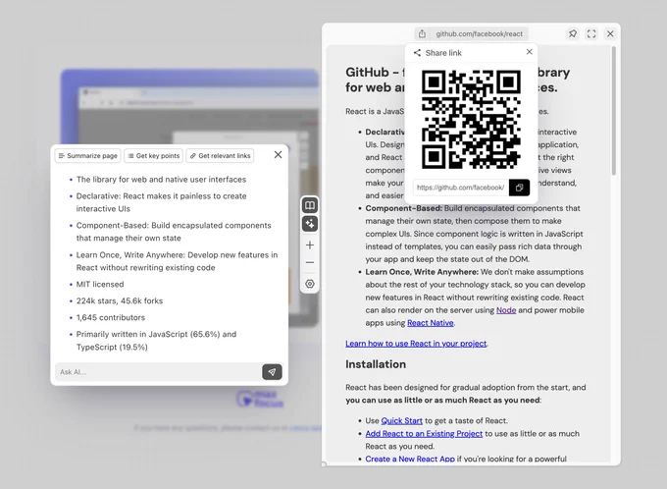This screenshot has height=489, width=667.
Task: Expand preview window to fullscreen
Action: click(x=591, y=33)
